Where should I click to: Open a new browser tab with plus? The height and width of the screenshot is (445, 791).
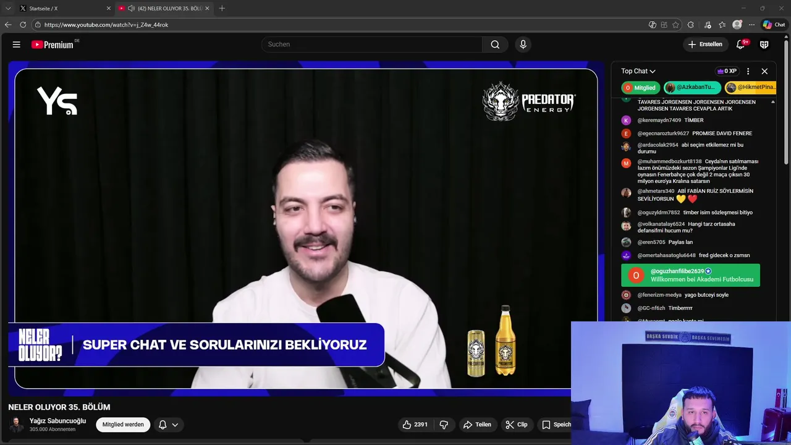(x=222, y=8)
